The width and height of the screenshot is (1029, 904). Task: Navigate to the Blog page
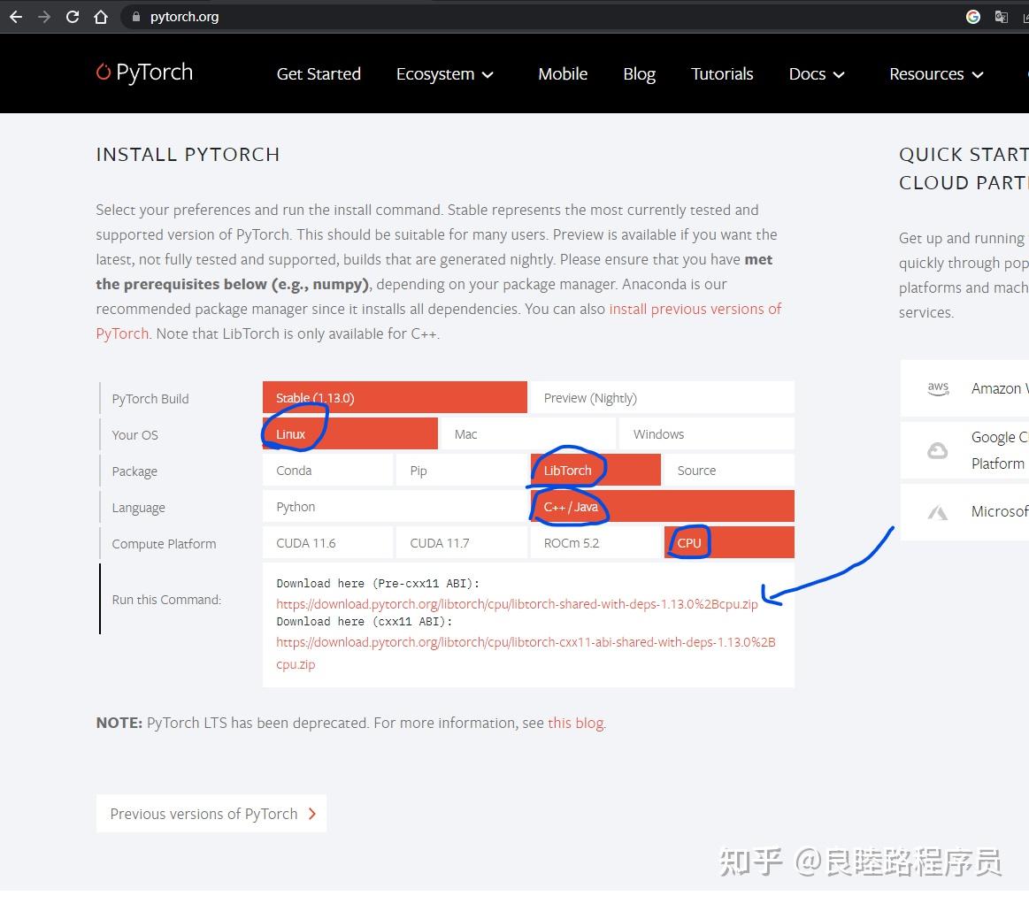tap(639, 74)
